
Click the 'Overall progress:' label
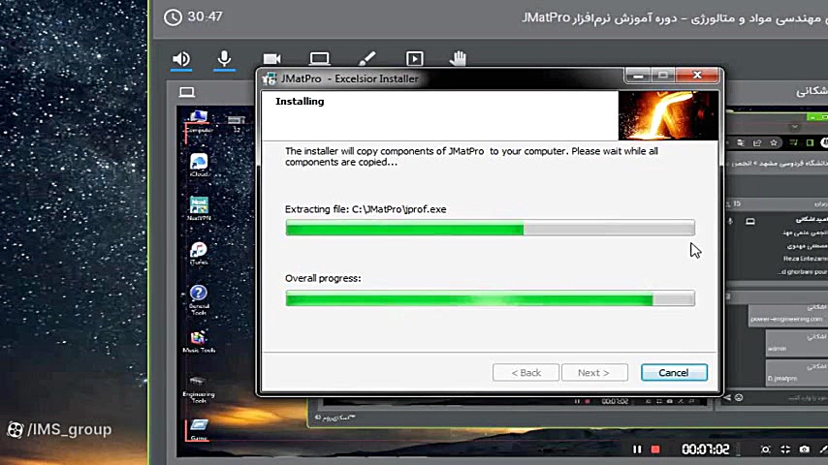tap(323, 278)
